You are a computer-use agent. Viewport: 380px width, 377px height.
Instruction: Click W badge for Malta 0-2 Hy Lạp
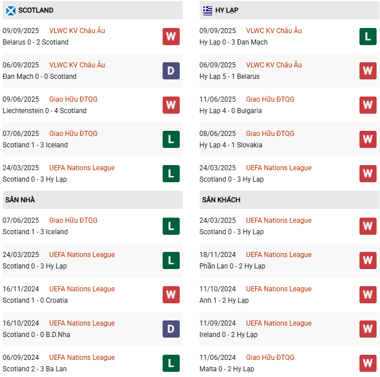[367, 363]
